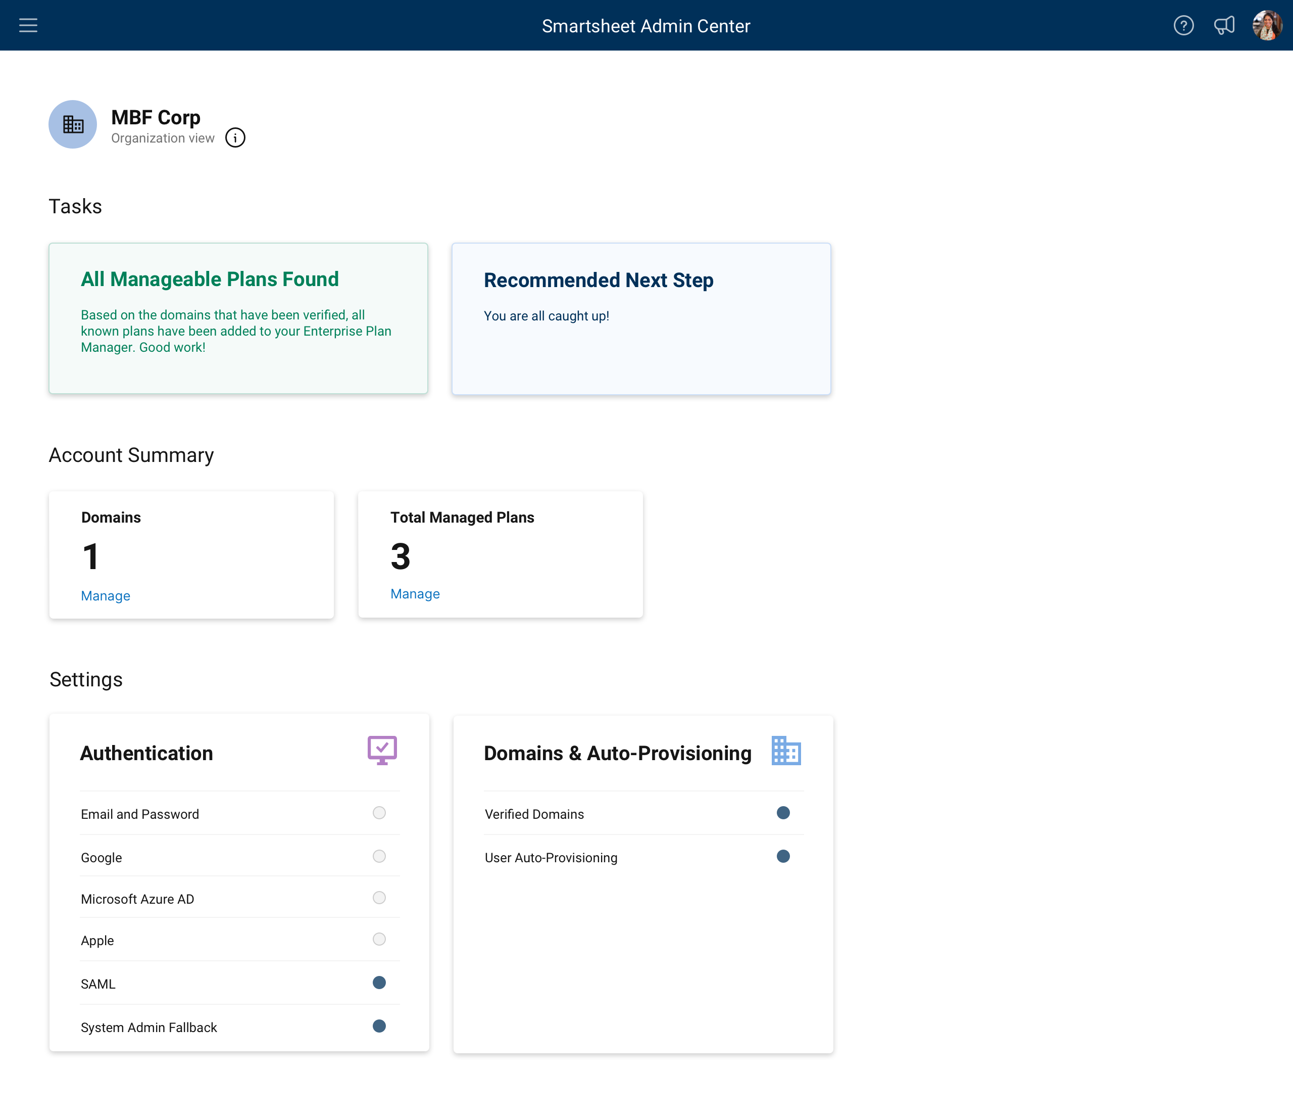Expand the Recommended Next Step task card
Screen dimensions: 1293x1119
point(642,319)
